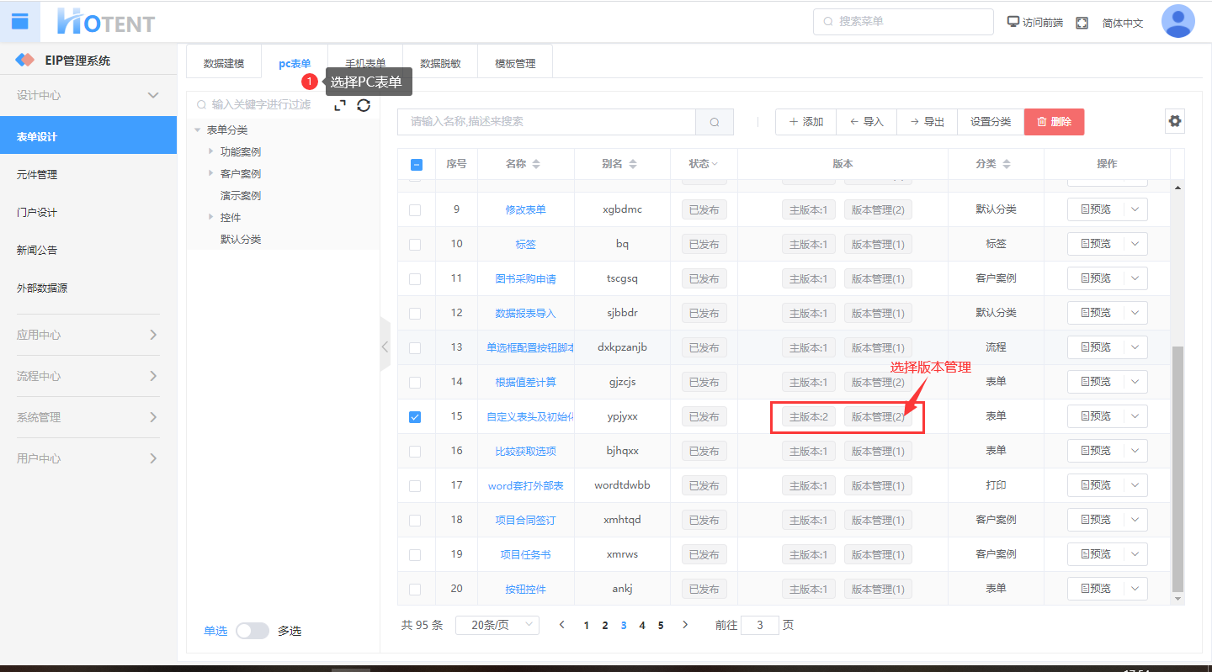Click the form name search field

(547, 122)
